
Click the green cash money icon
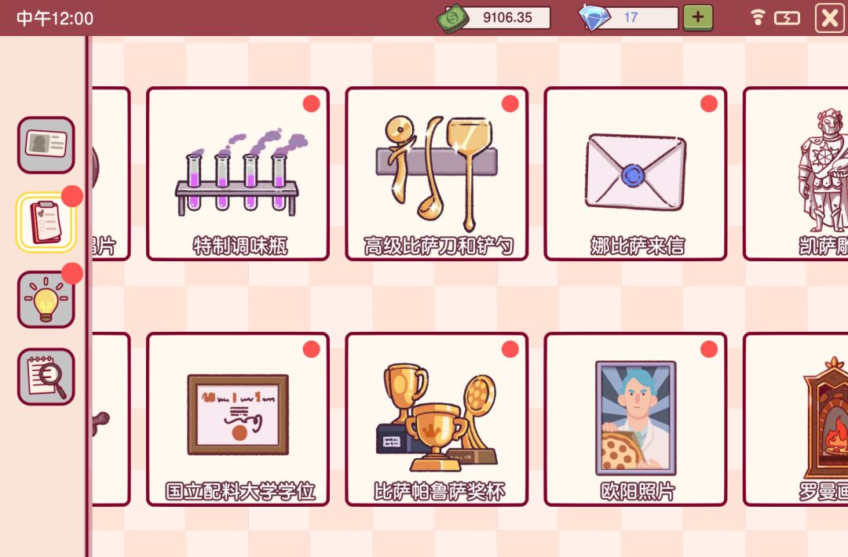453,18
